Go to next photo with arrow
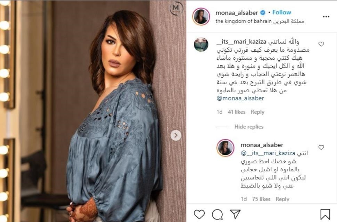The height and width of the screenshot is (222, 337). [x=176, y=135]
